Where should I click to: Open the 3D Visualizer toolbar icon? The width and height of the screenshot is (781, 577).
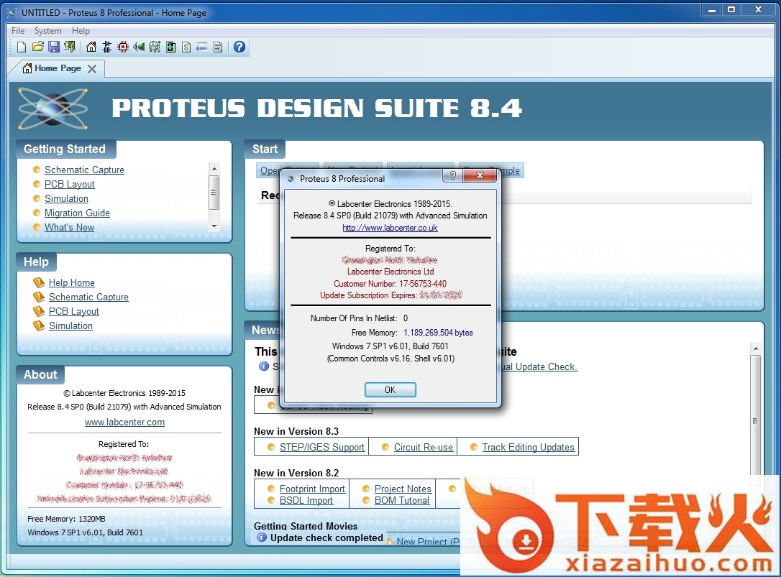coord(139,47)
